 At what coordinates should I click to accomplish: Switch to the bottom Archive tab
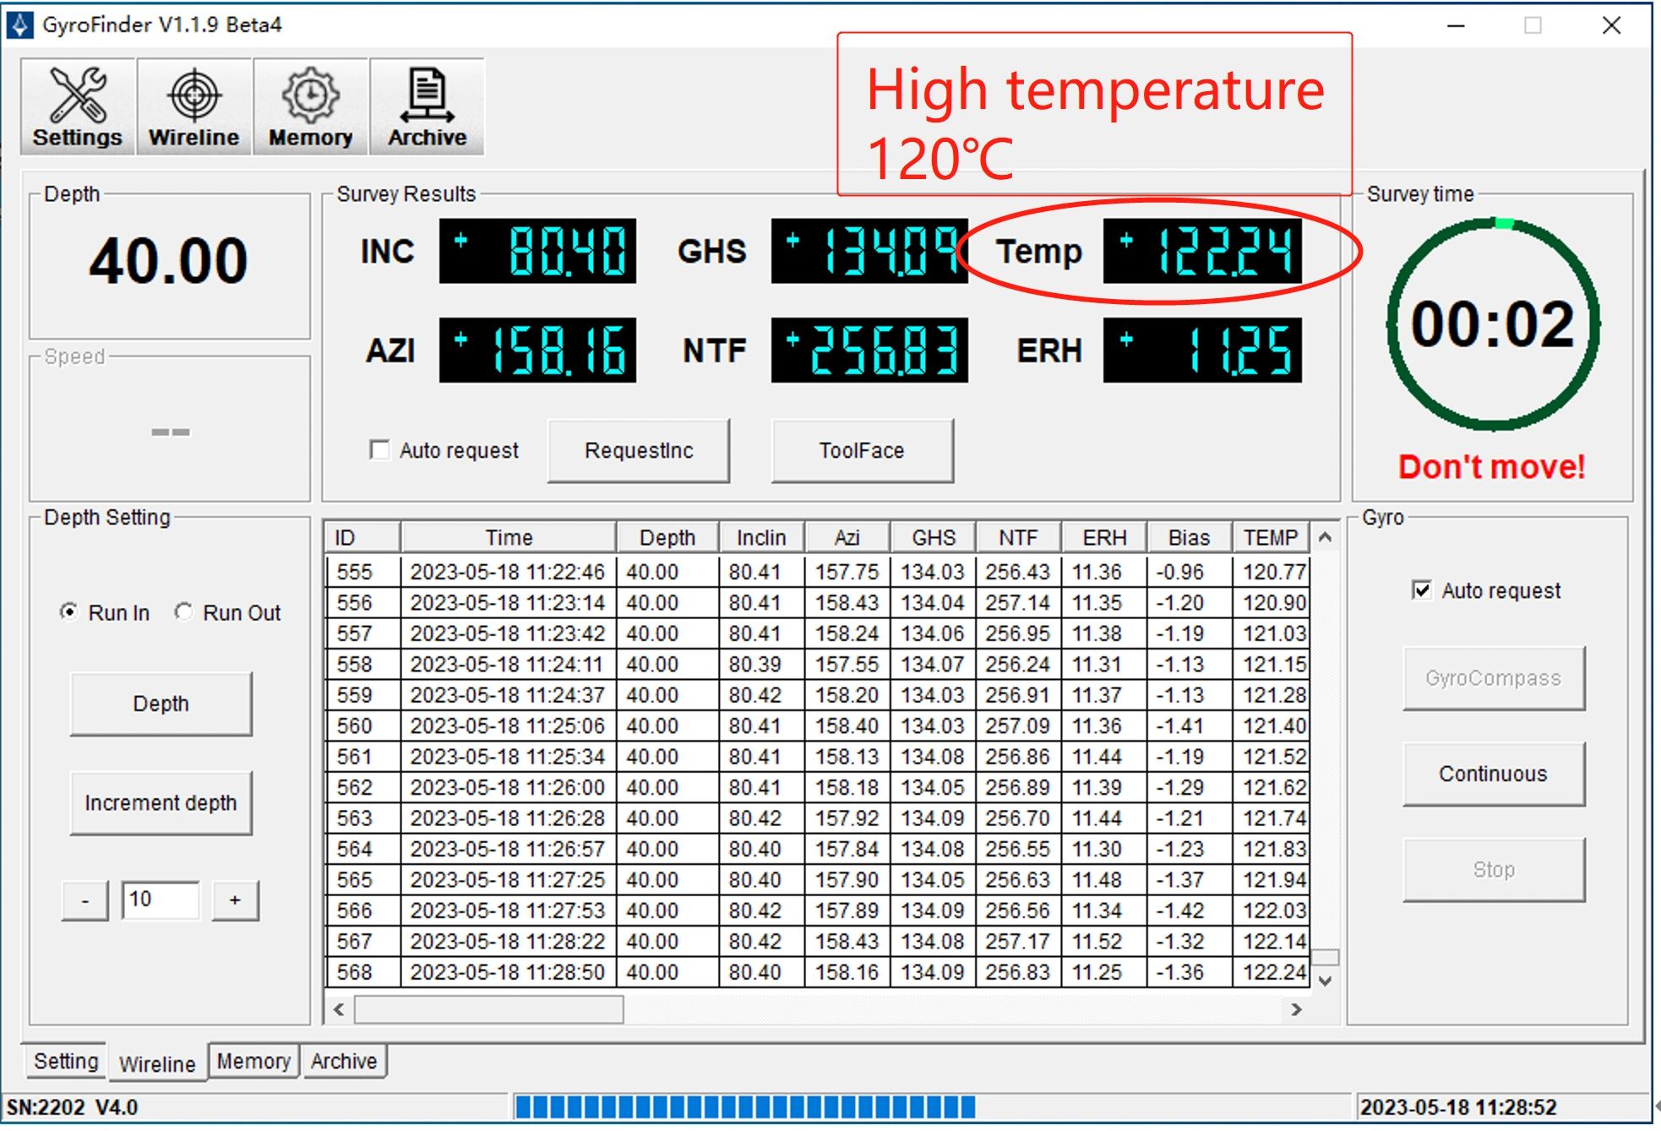click(343, 1061)
